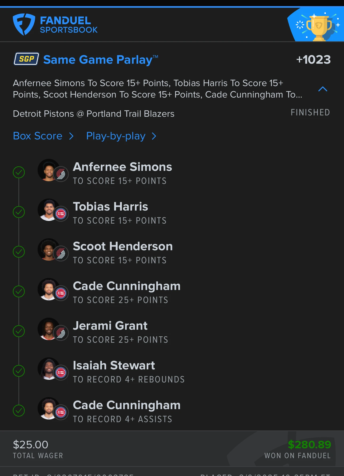
Task: Click the Same Game Parlay title
Action: pyautogui.click(x=101, y=60)
